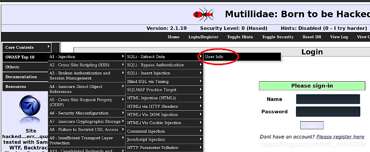Toggle Hints in top navigation
This screenshot has width=370, height=152.
240,37
